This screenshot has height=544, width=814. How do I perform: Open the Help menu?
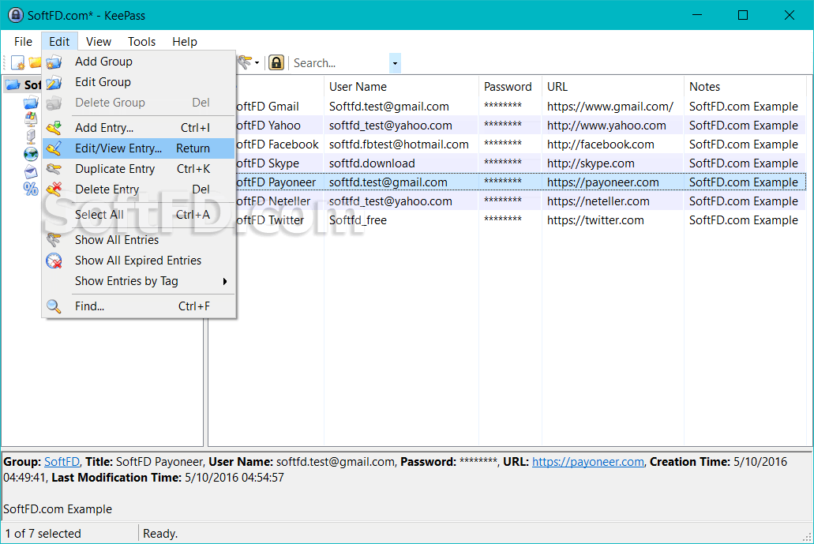point(184,42)
